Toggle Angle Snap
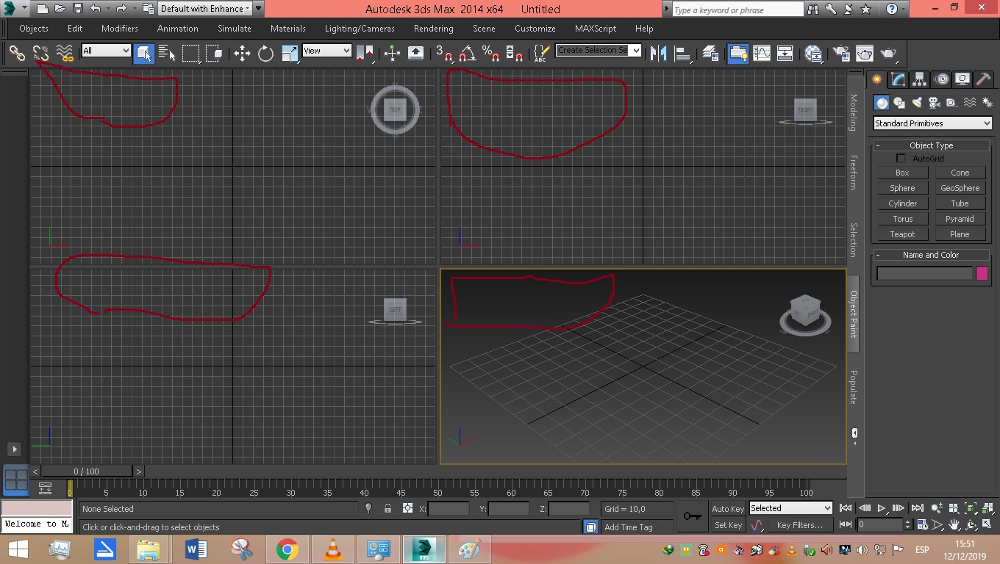This screenshot has width=1000, height=564. coord(467,53)
